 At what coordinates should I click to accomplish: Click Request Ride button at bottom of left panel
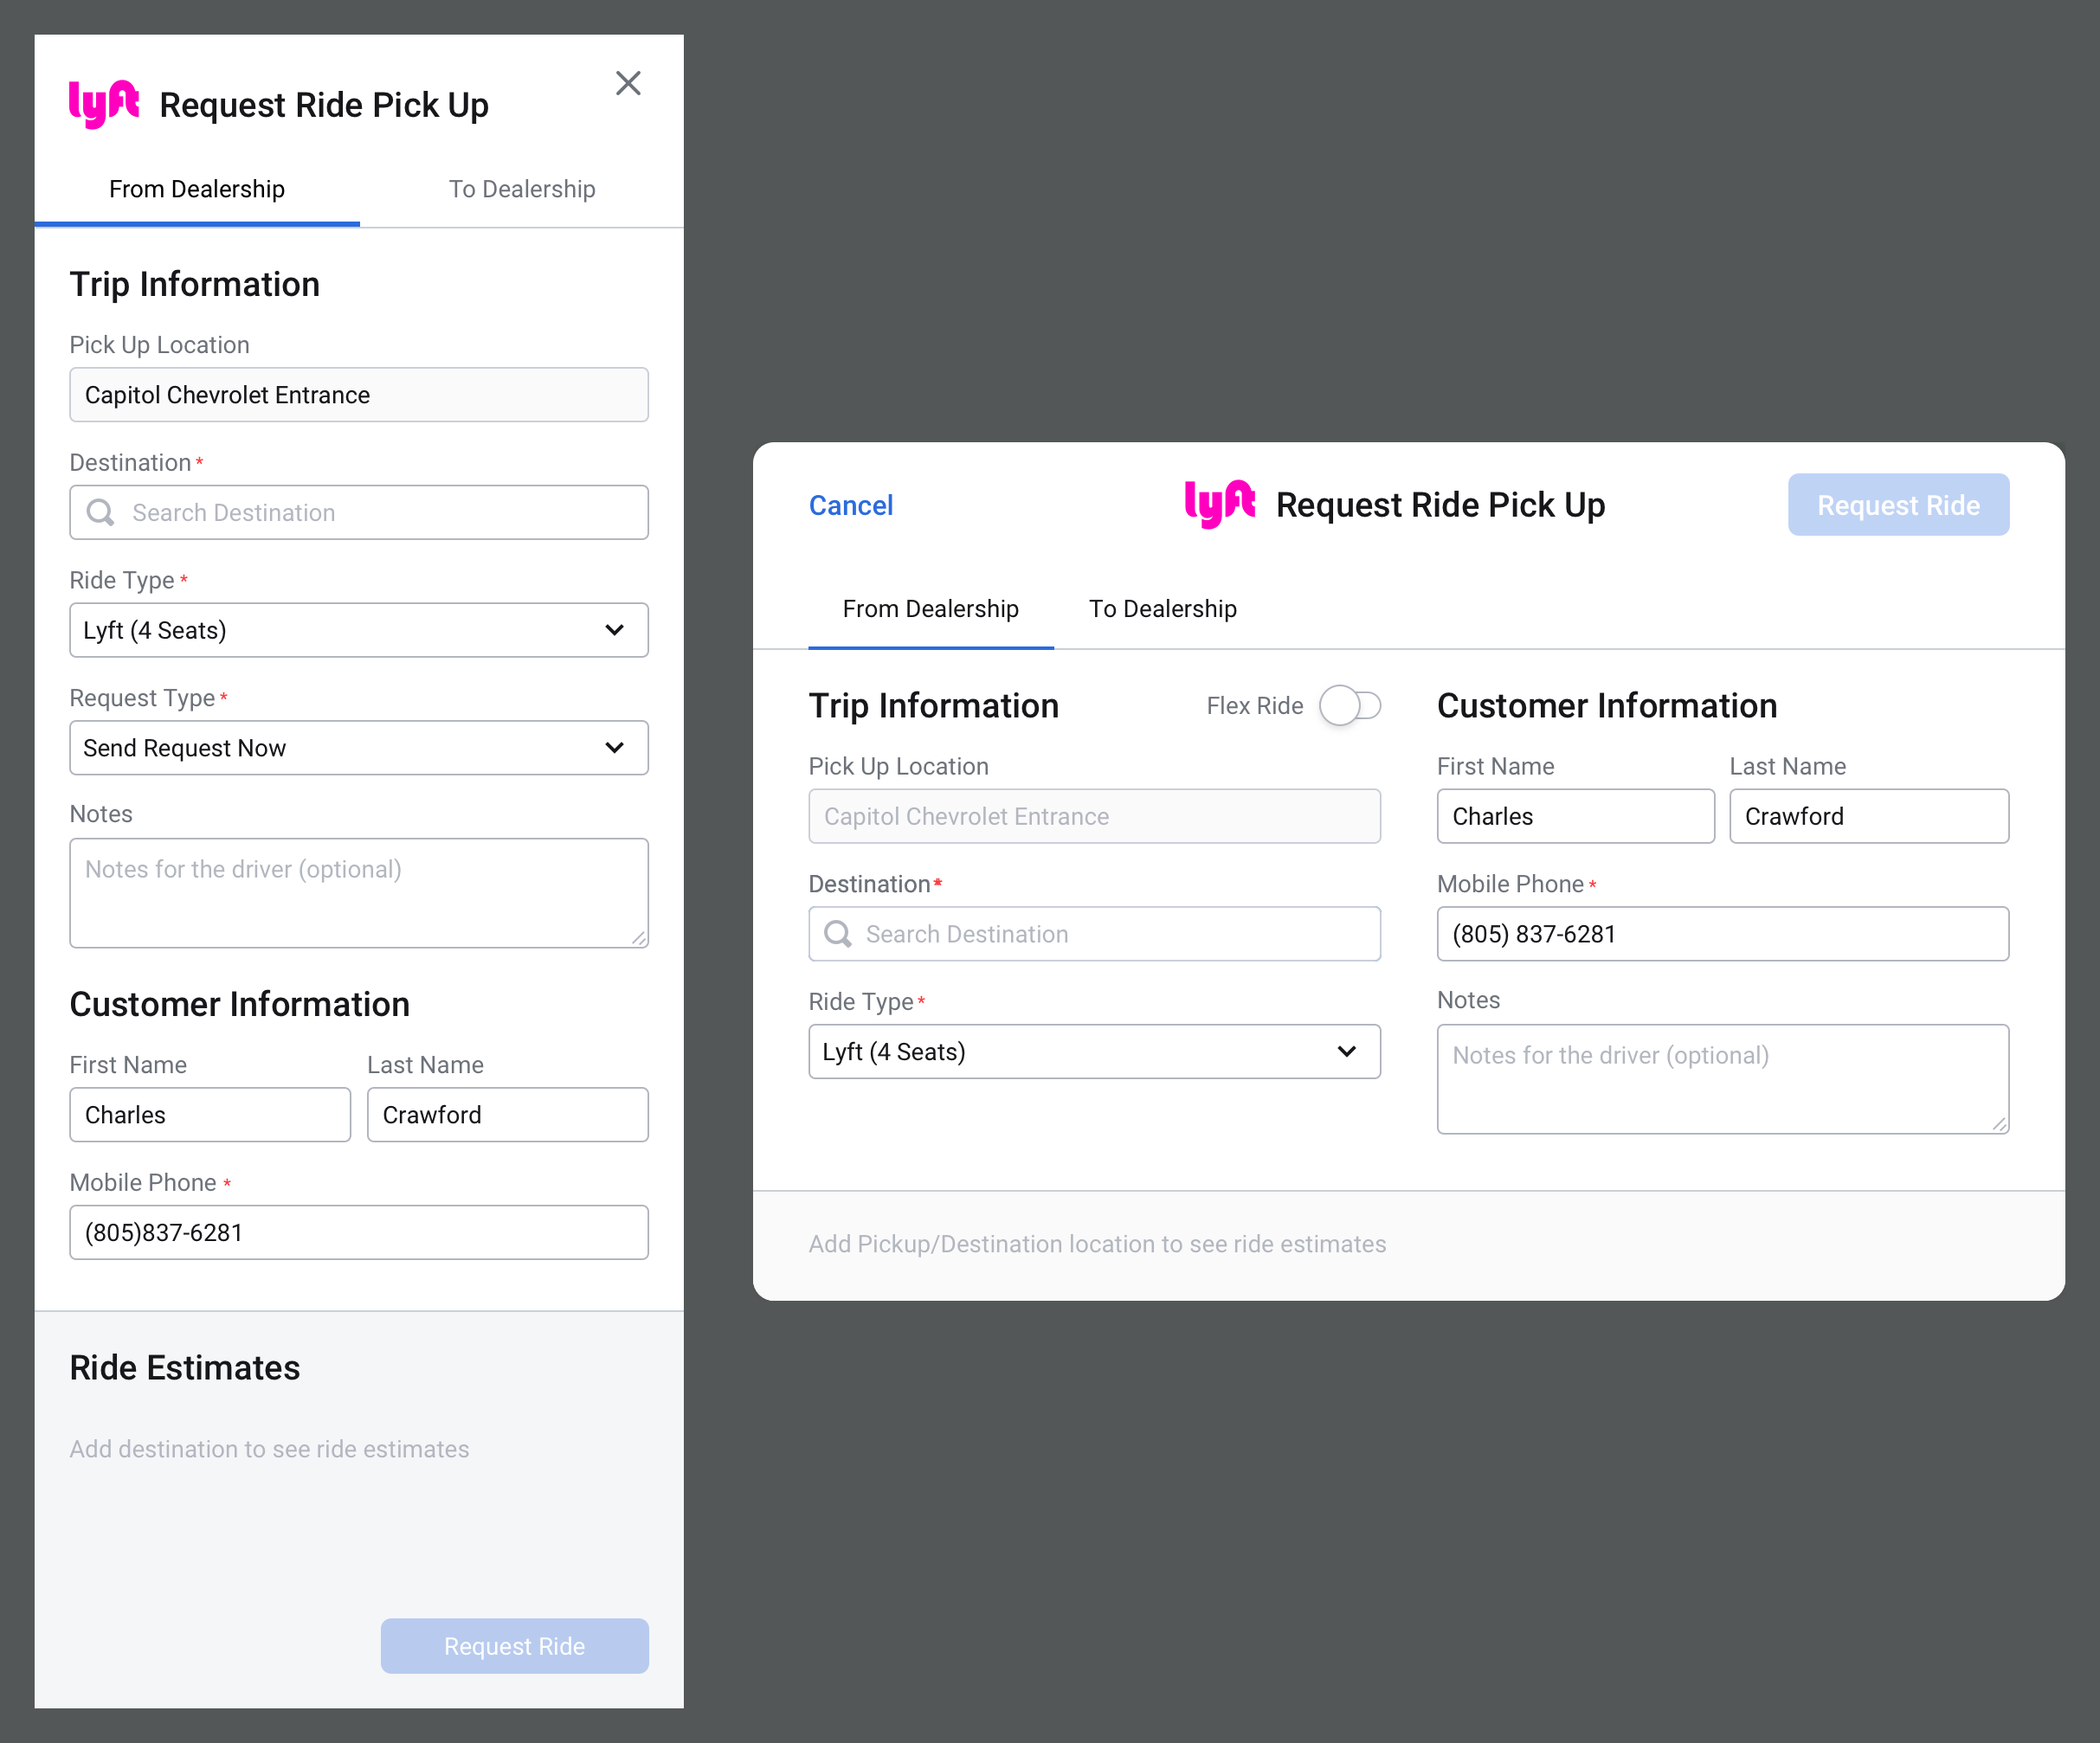click(x=515, y=1646)
